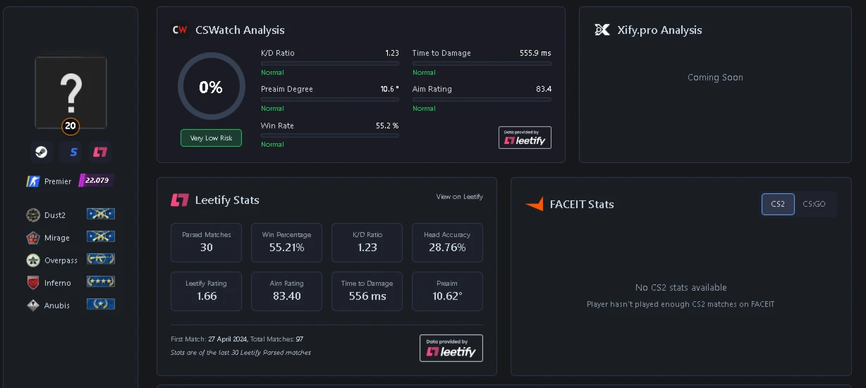Image resolution: width=866 pixels, height=388 pixels.
Task: Switch FACEIT stats to CS2 tab
Action: pos(778,204)
